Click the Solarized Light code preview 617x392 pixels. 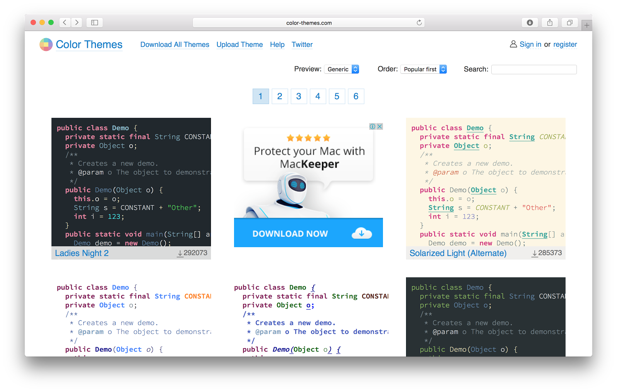486,182
